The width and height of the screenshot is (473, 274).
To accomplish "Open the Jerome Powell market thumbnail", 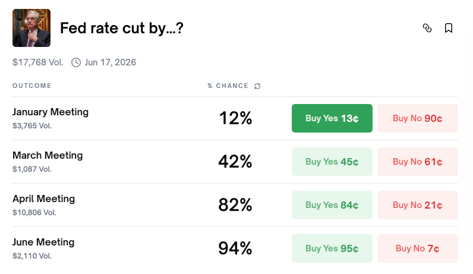I will pos(31,28).
